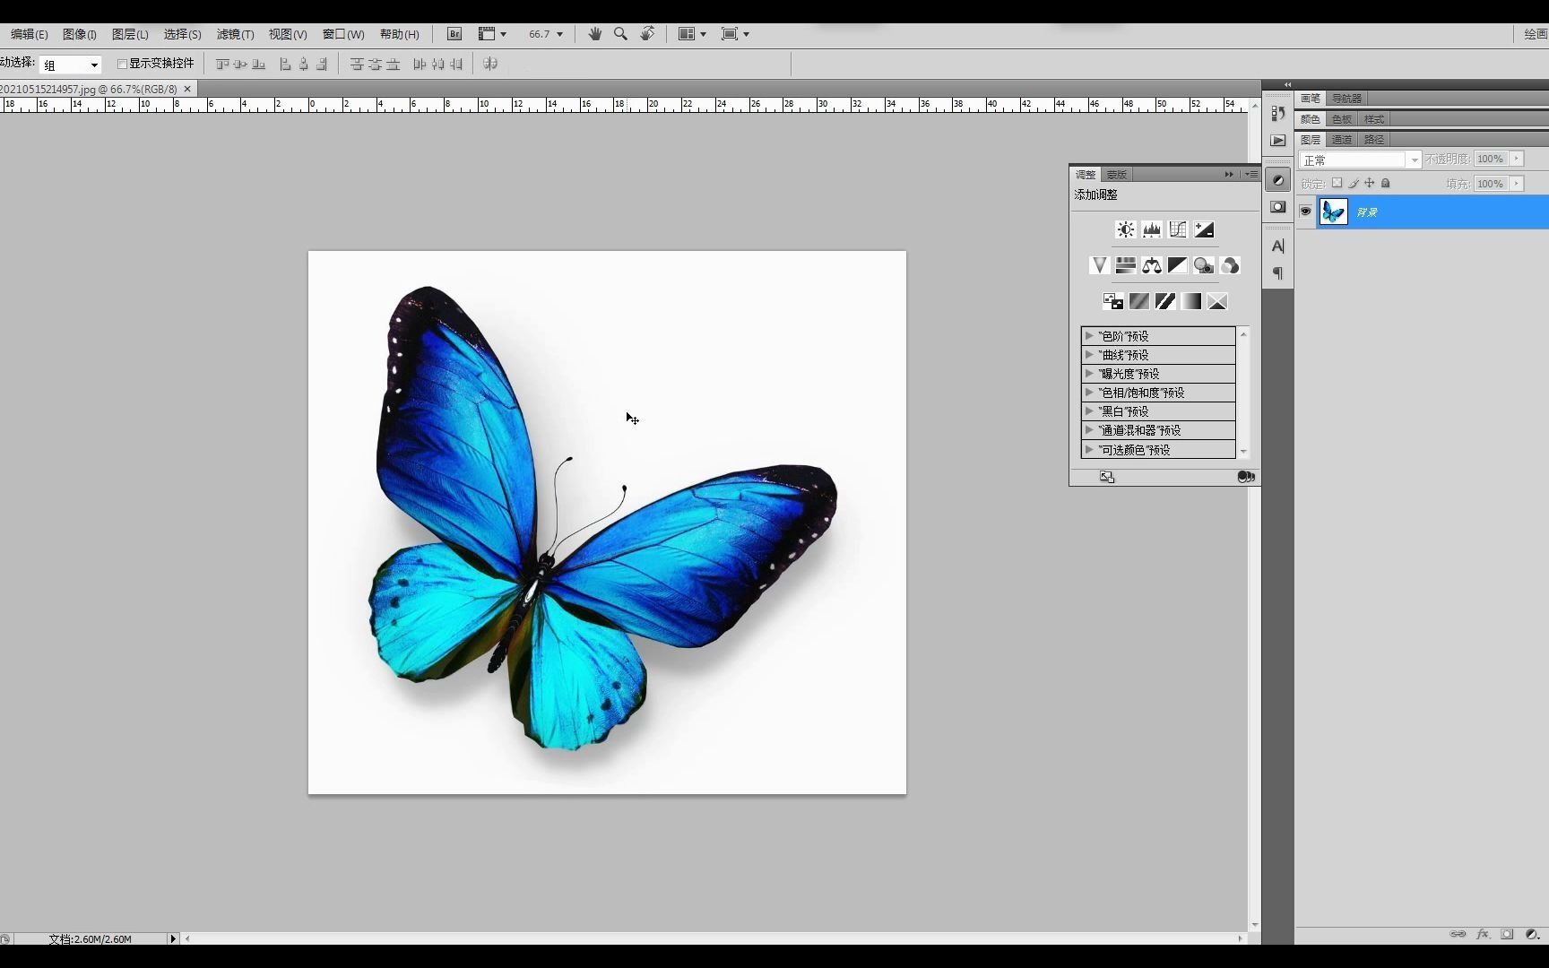Image resolution: width=1549 pixels, height=968 pixels.
Task: Expand the Exposure presets list
Action: coord(1089,373)
